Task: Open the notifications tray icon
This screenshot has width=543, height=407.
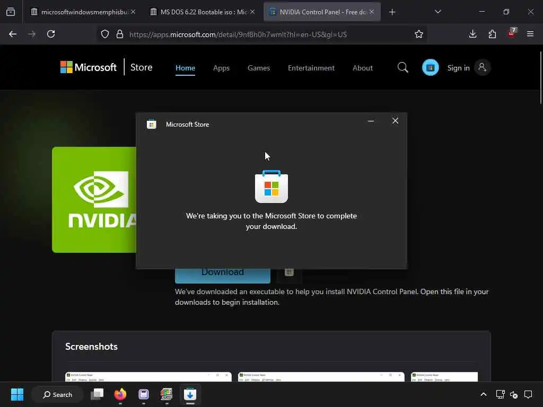Action: pos(528,394)
